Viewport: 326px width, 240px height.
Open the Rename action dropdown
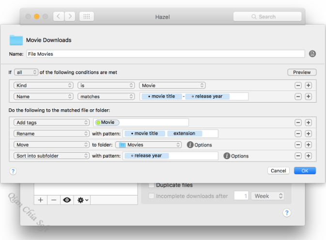point(51,134)
